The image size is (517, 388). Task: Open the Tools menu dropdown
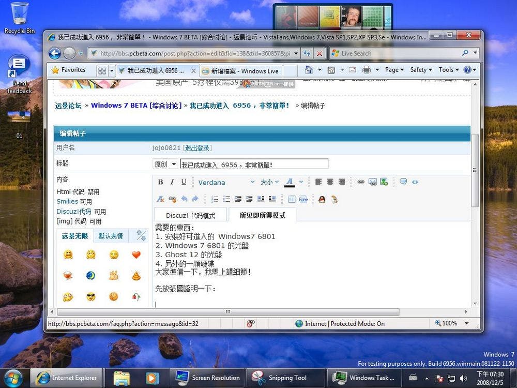click(449, 70)
